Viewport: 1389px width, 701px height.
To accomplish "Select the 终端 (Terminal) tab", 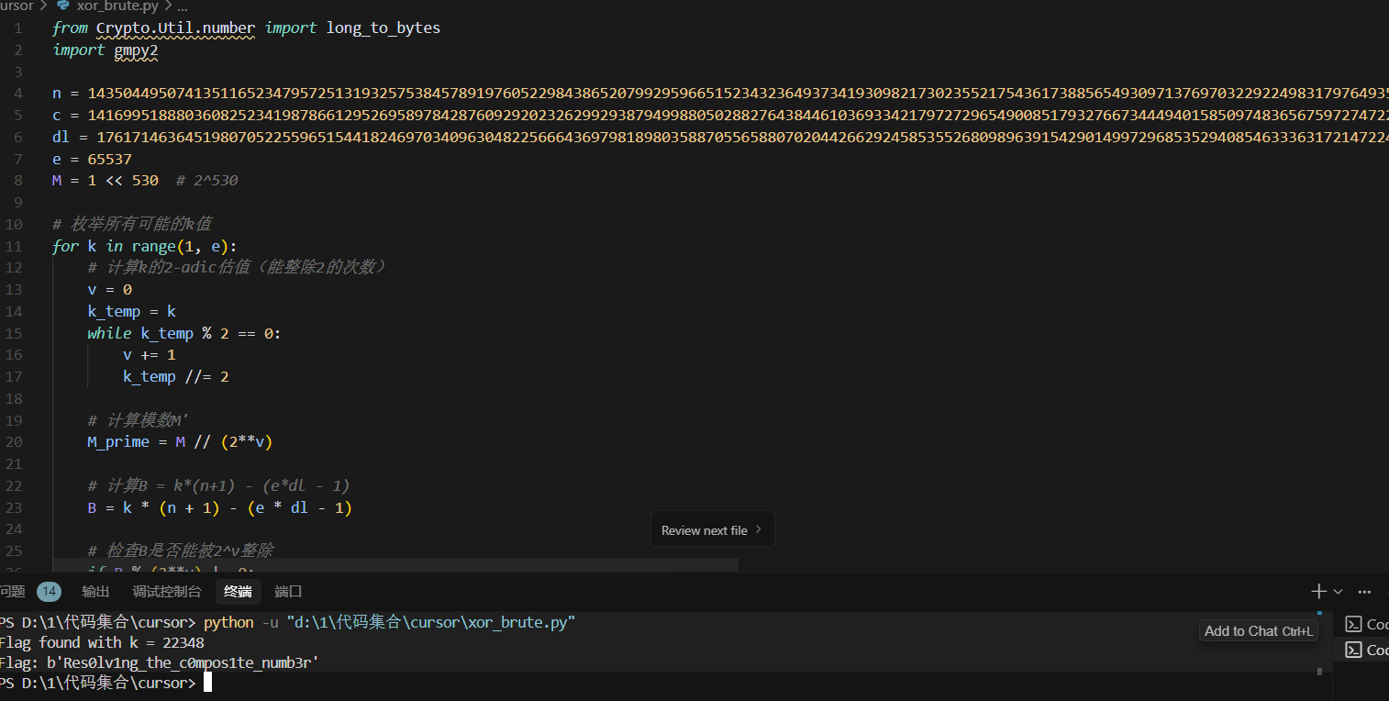I will [x=238, y=592].
